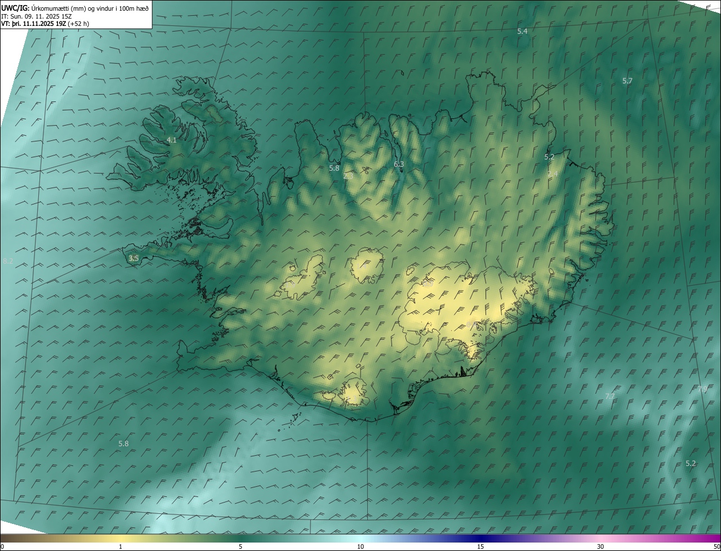
Task: Click the "1" tick label on color scale
Action: coord(121,547)
